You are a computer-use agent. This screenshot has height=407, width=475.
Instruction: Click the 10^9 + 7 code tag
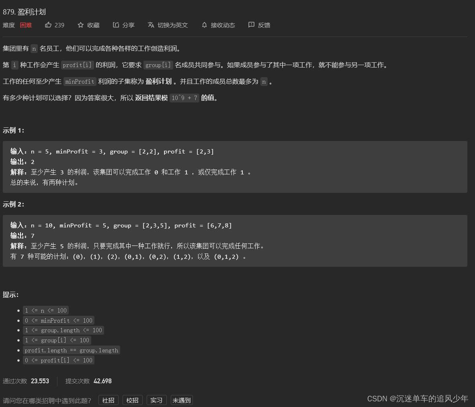[x=184, y=97]
